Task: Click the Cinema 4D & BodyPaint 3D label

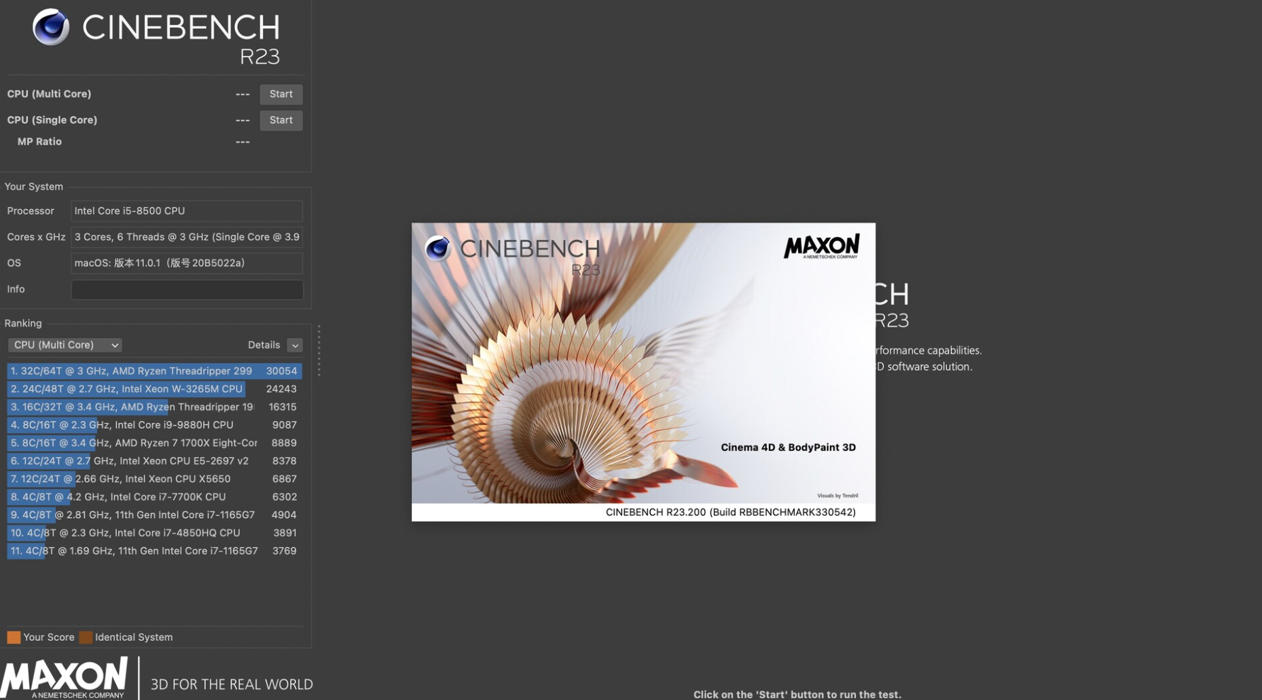Action: click(x=787, y=447)
